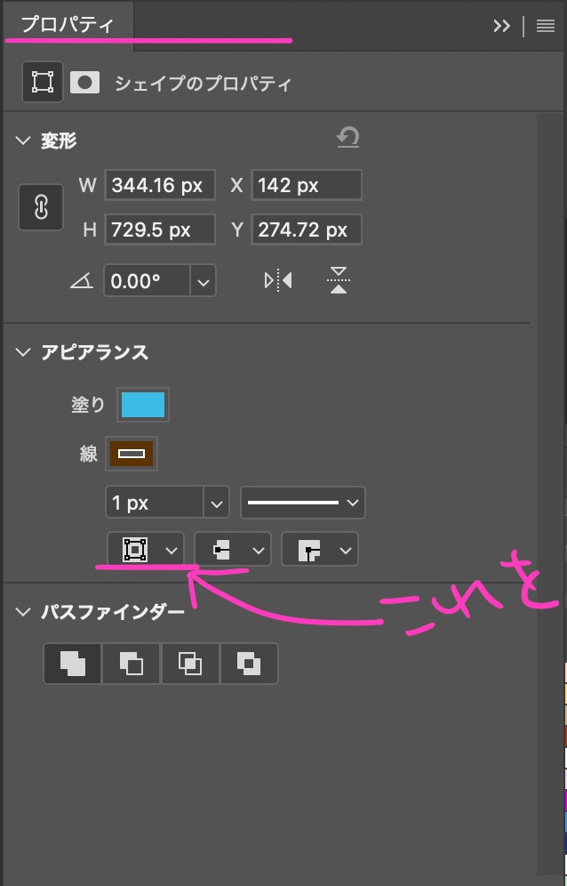The image size is (567, 886).
Task: Flip the shape vertically
Action: pos(339,280)
